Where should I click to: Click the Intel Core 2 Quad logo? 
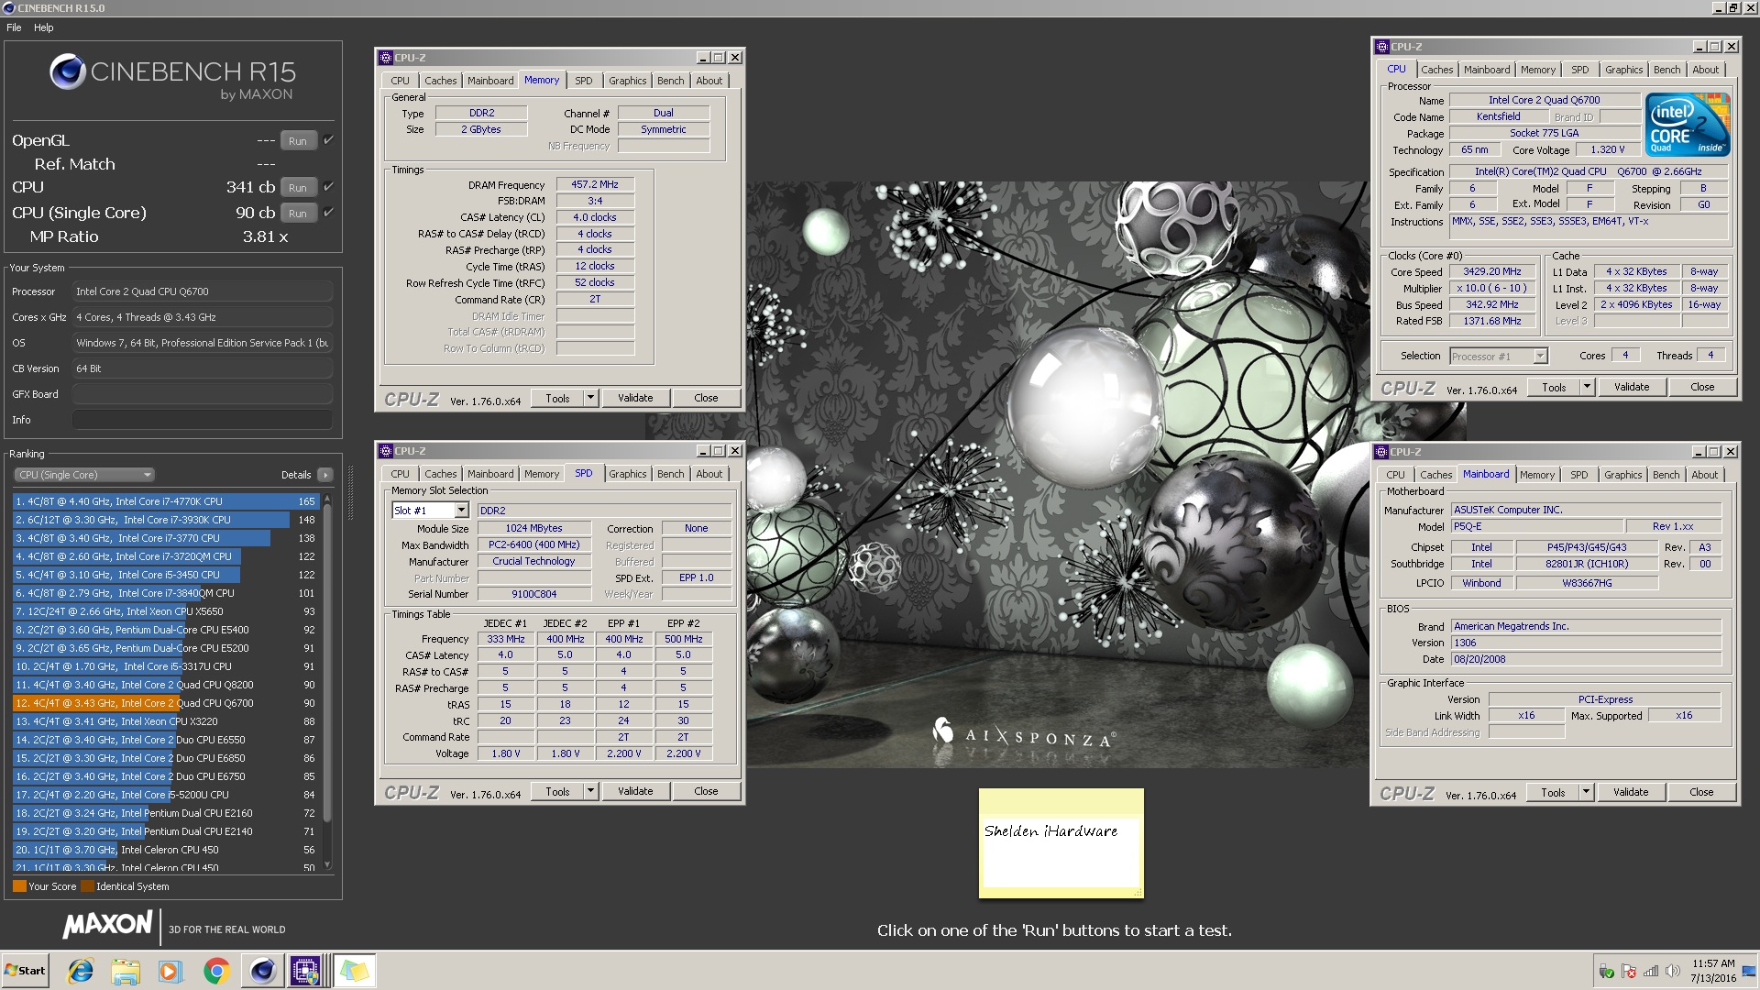pos(1687,124)
